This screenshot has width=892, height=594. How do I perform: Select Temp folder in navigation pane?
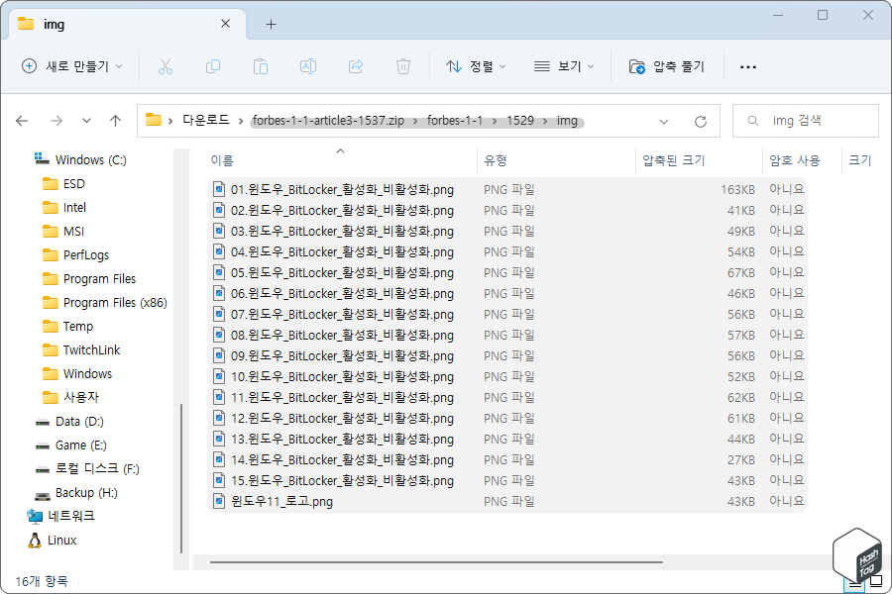tap(67, 327)
